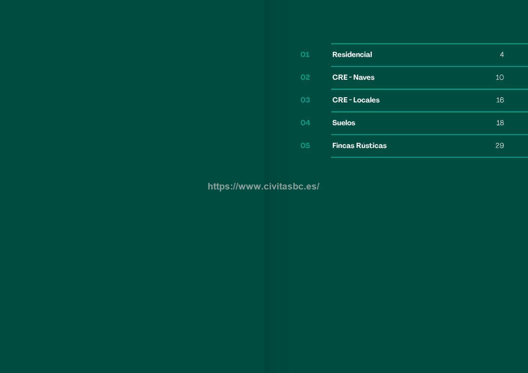
Task: Open the CRE - Naves section entry
Action: 353,77
